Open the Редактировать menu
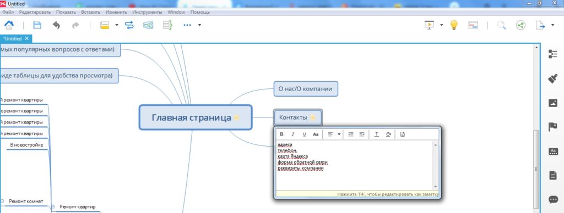The image size is (564, 213). 35,12
